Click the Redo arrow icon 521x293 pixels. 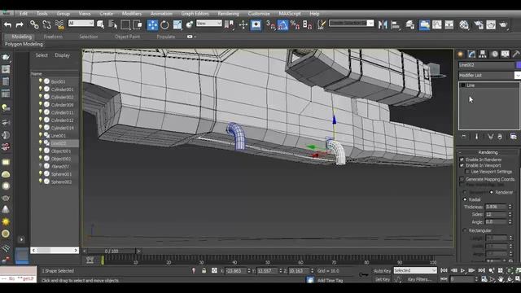(x=20, y=24)
